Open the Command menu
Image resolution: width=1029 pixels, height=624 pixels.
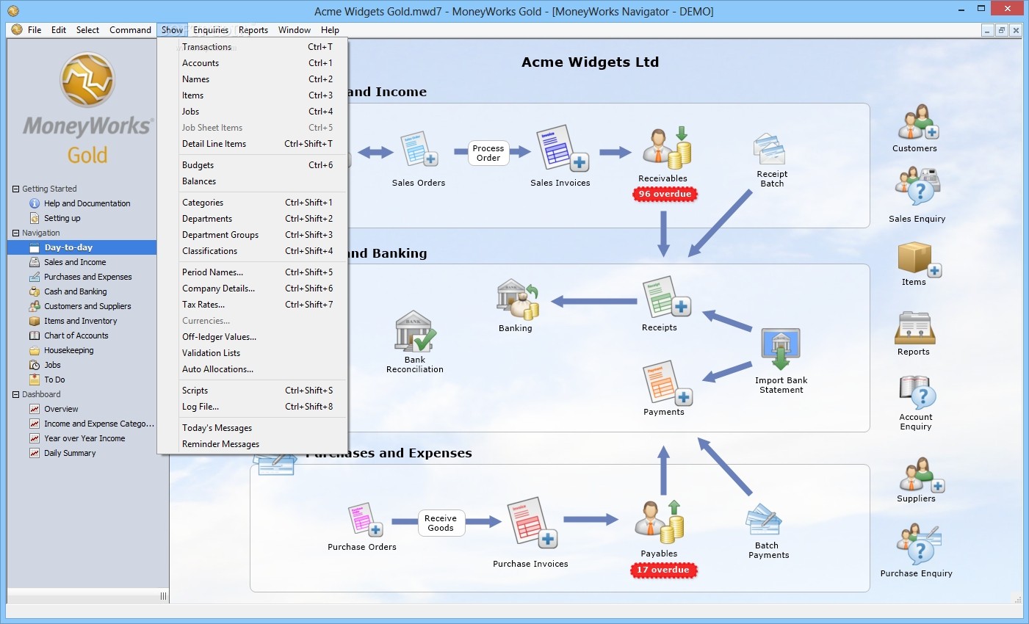click(x=130, y=30)
